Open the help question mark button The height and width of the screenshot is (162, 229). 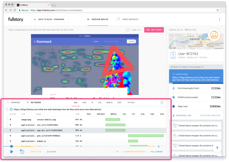[x=217, y=148]
